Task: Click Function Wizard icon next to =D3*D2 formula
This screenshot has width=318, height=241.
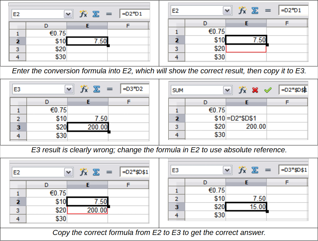Action: point(84,89)
